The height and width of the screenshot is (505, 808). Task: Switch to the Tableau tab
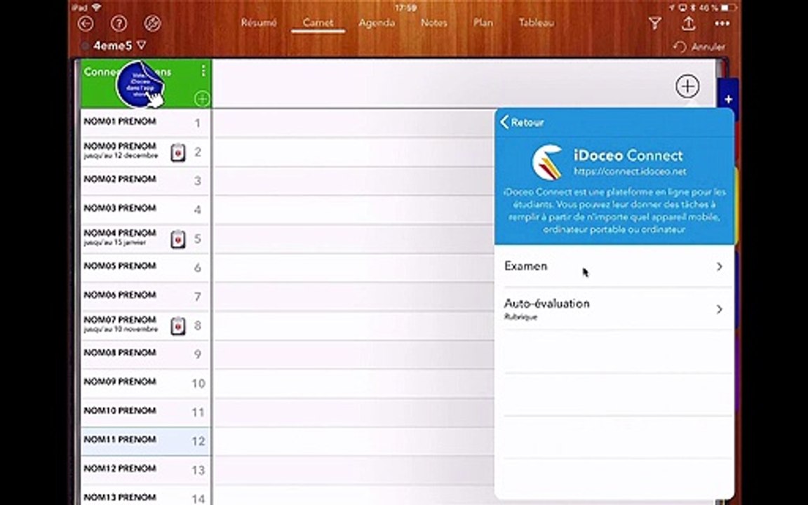pos(537,22)
